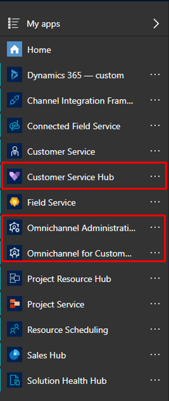Click the Connected Field Service icon
The height and width of the screenshot is (401, 169).
[x=15, y=126]
